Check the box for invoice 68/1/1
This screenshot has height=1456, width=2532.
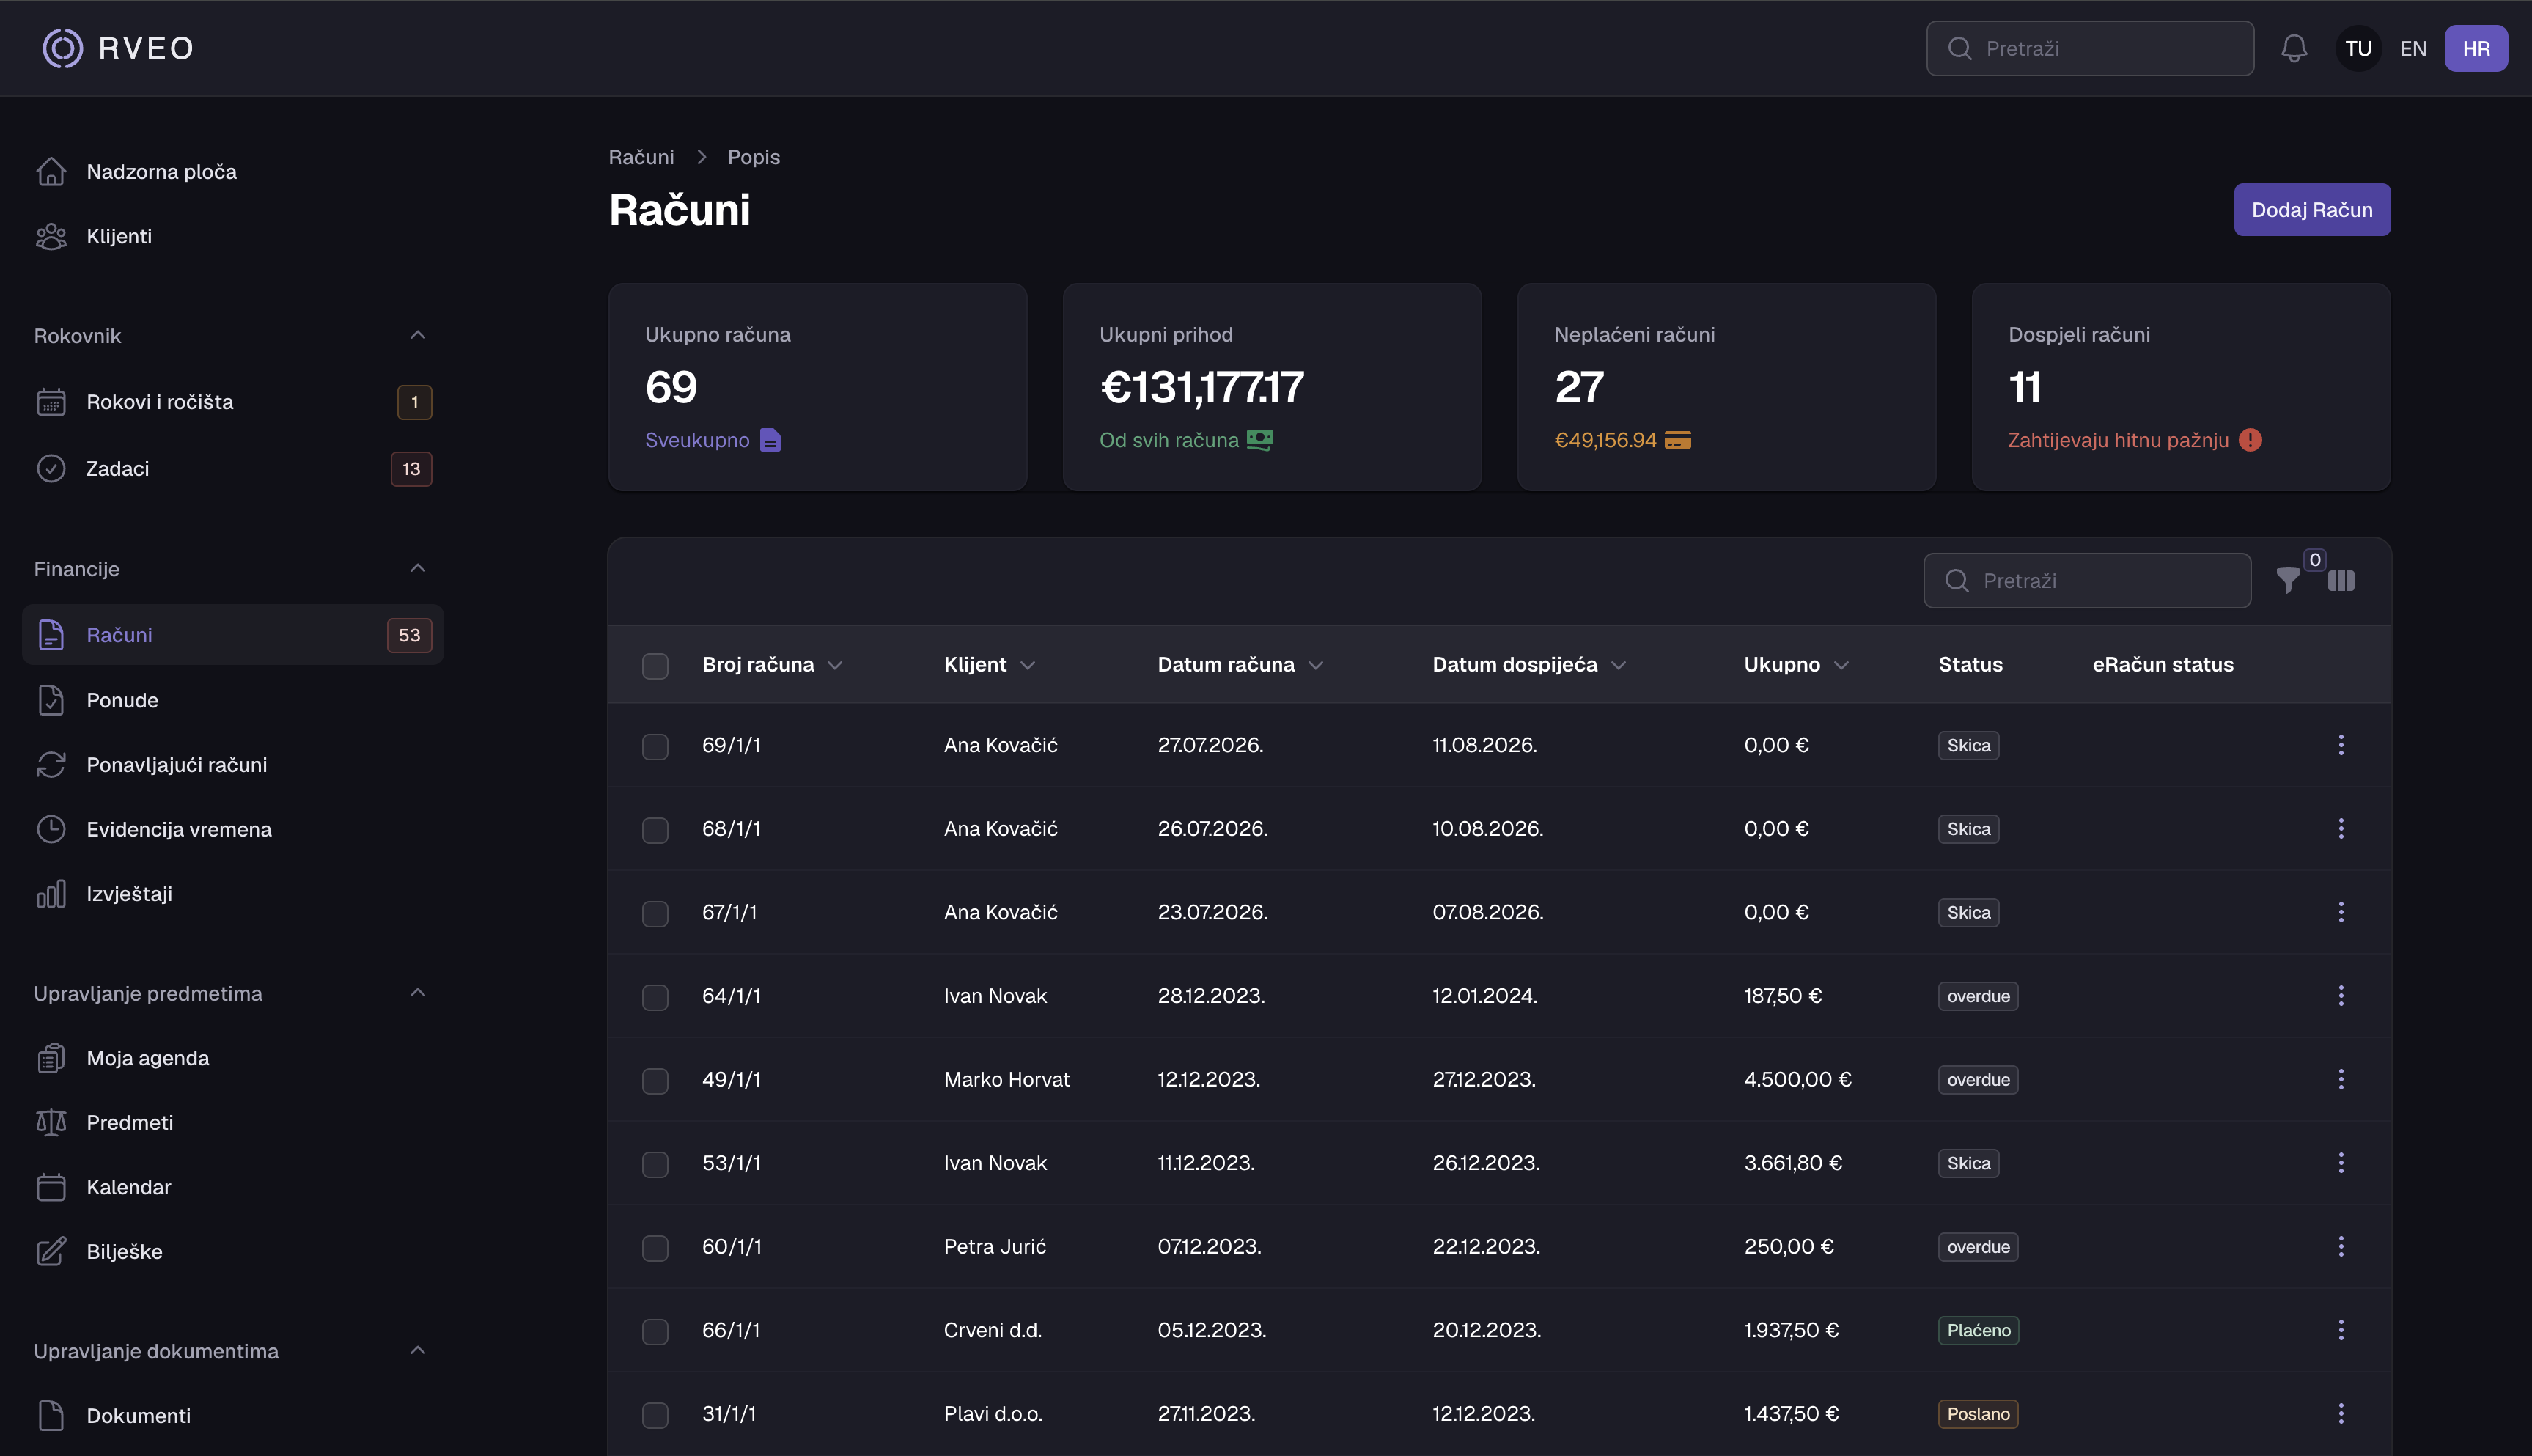click(x=655, y=830)
